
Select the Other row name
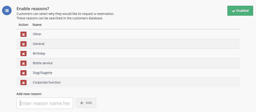click(x=37, y=34)
